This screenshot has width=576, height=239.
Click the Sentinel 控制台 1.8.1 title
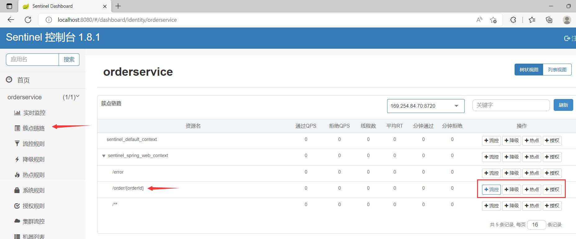coord(53,37)
